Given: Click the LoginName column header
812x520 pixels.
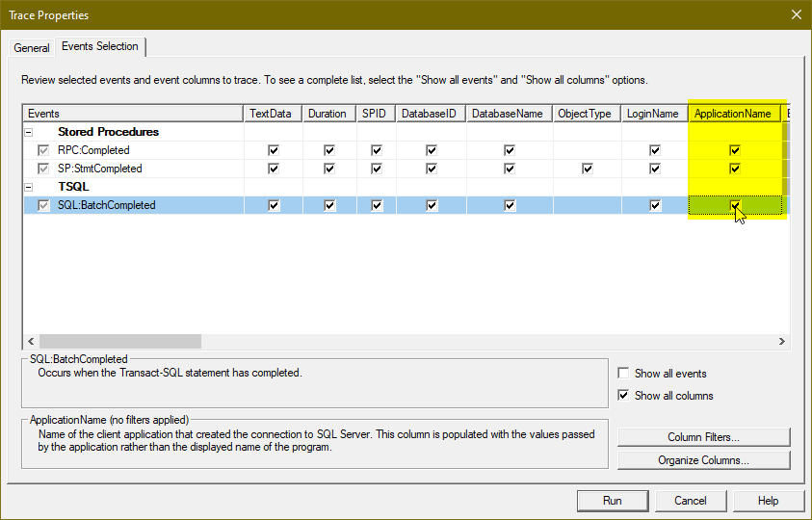Looking at the screenshot, I should coord(655,114).
